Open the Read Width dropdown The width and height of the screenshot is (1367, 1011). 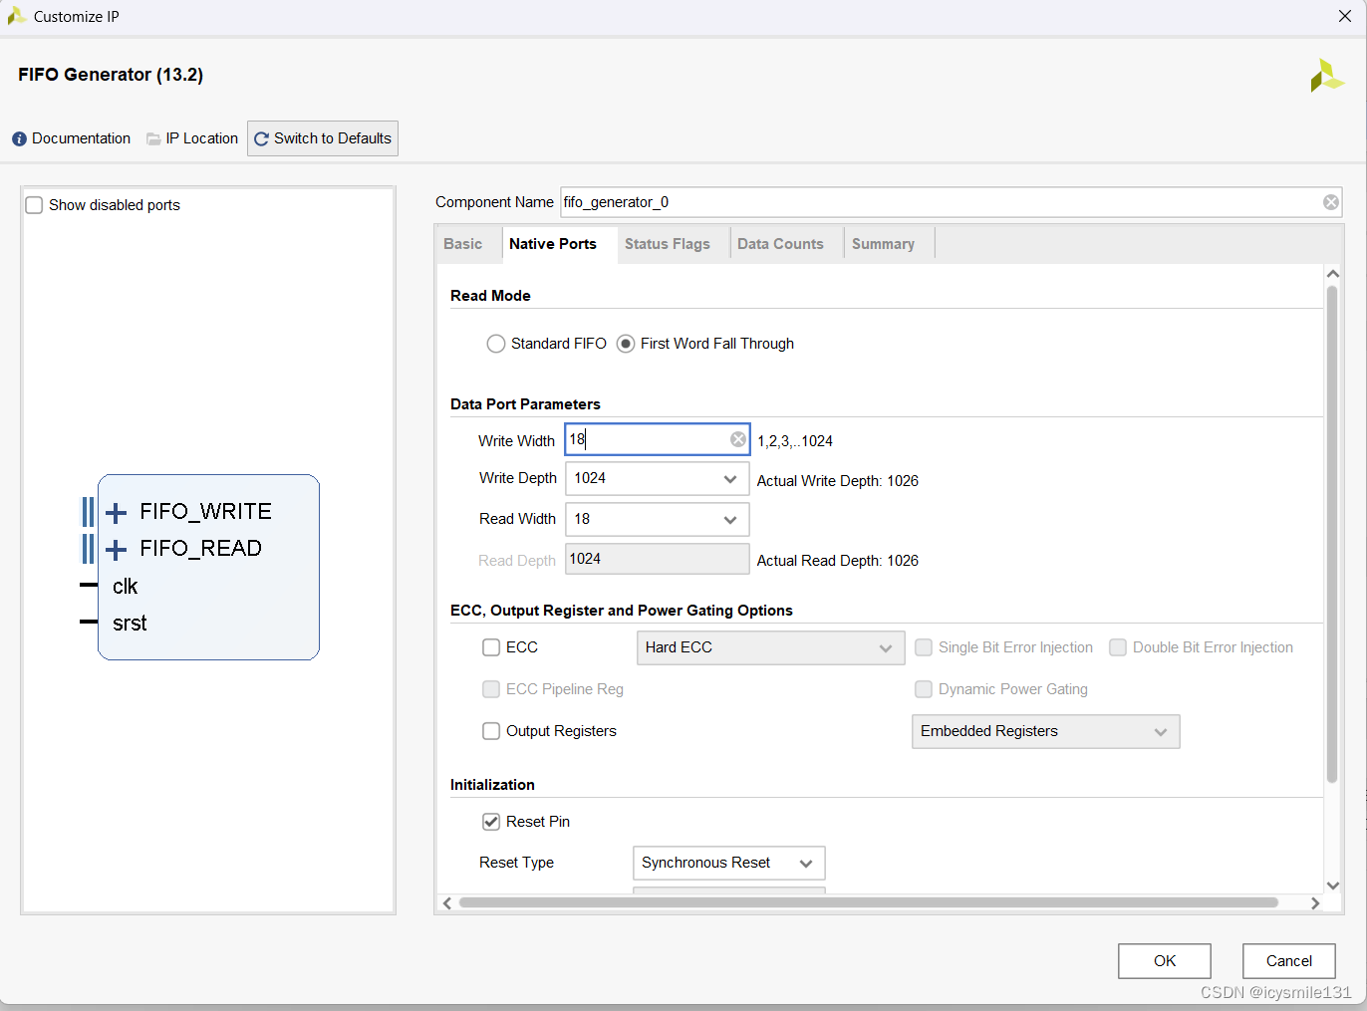(x=658, y=520)
